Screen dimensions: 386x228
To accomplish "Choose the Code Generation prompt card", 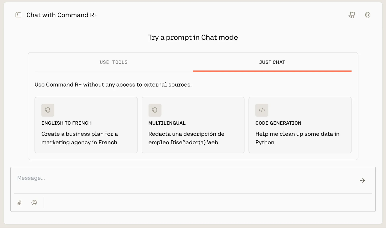I will pos(300,125).
